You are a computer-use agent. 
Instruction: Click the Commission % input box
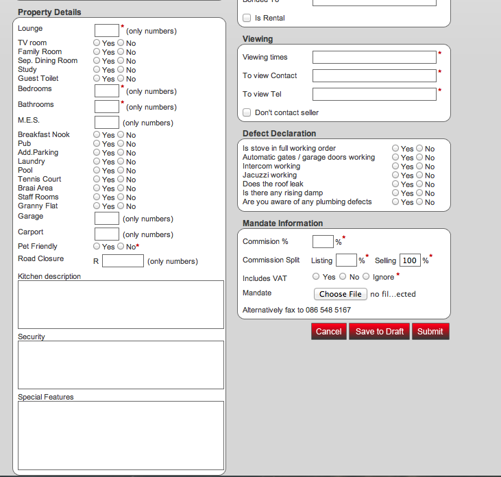pyautogui.click(x=323, y=241)
